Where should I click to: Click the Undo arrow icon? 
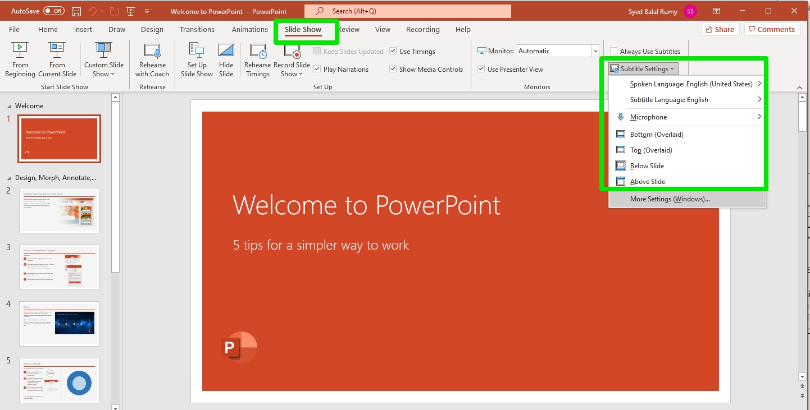[x=93, y=11]
